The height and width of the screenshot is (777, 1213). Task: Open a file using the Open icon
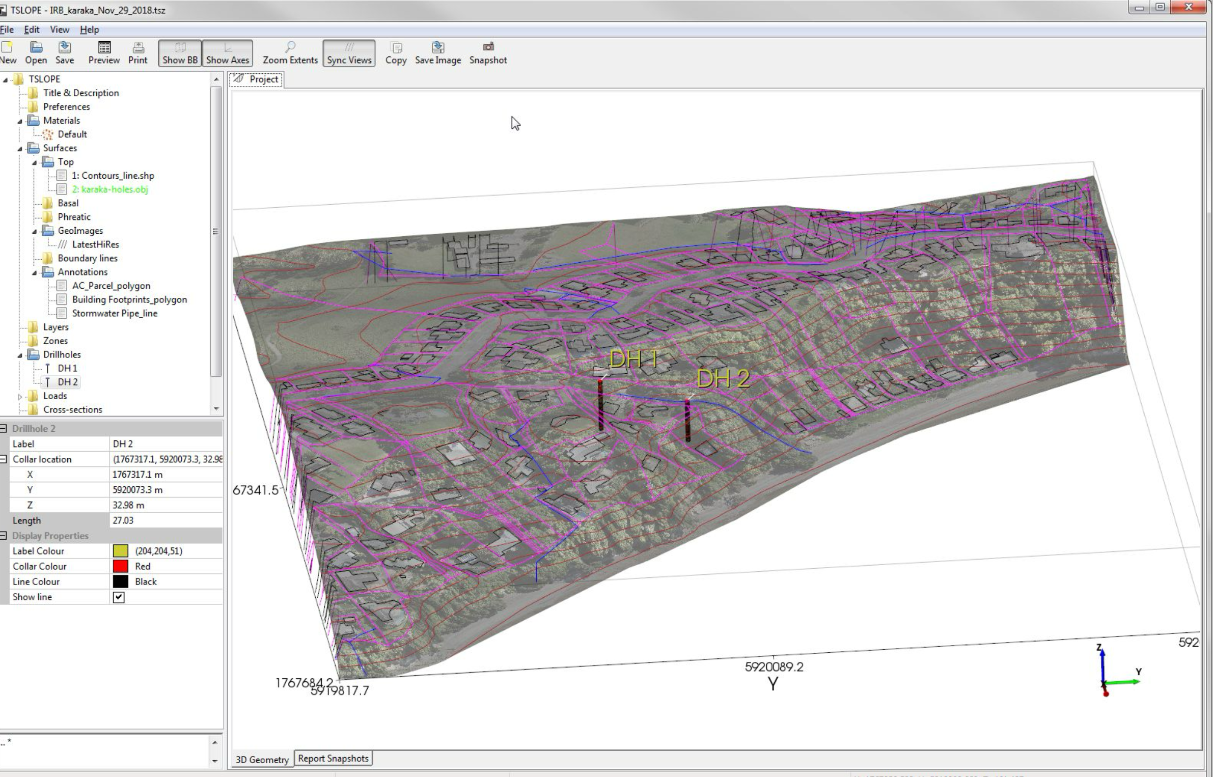35,51
